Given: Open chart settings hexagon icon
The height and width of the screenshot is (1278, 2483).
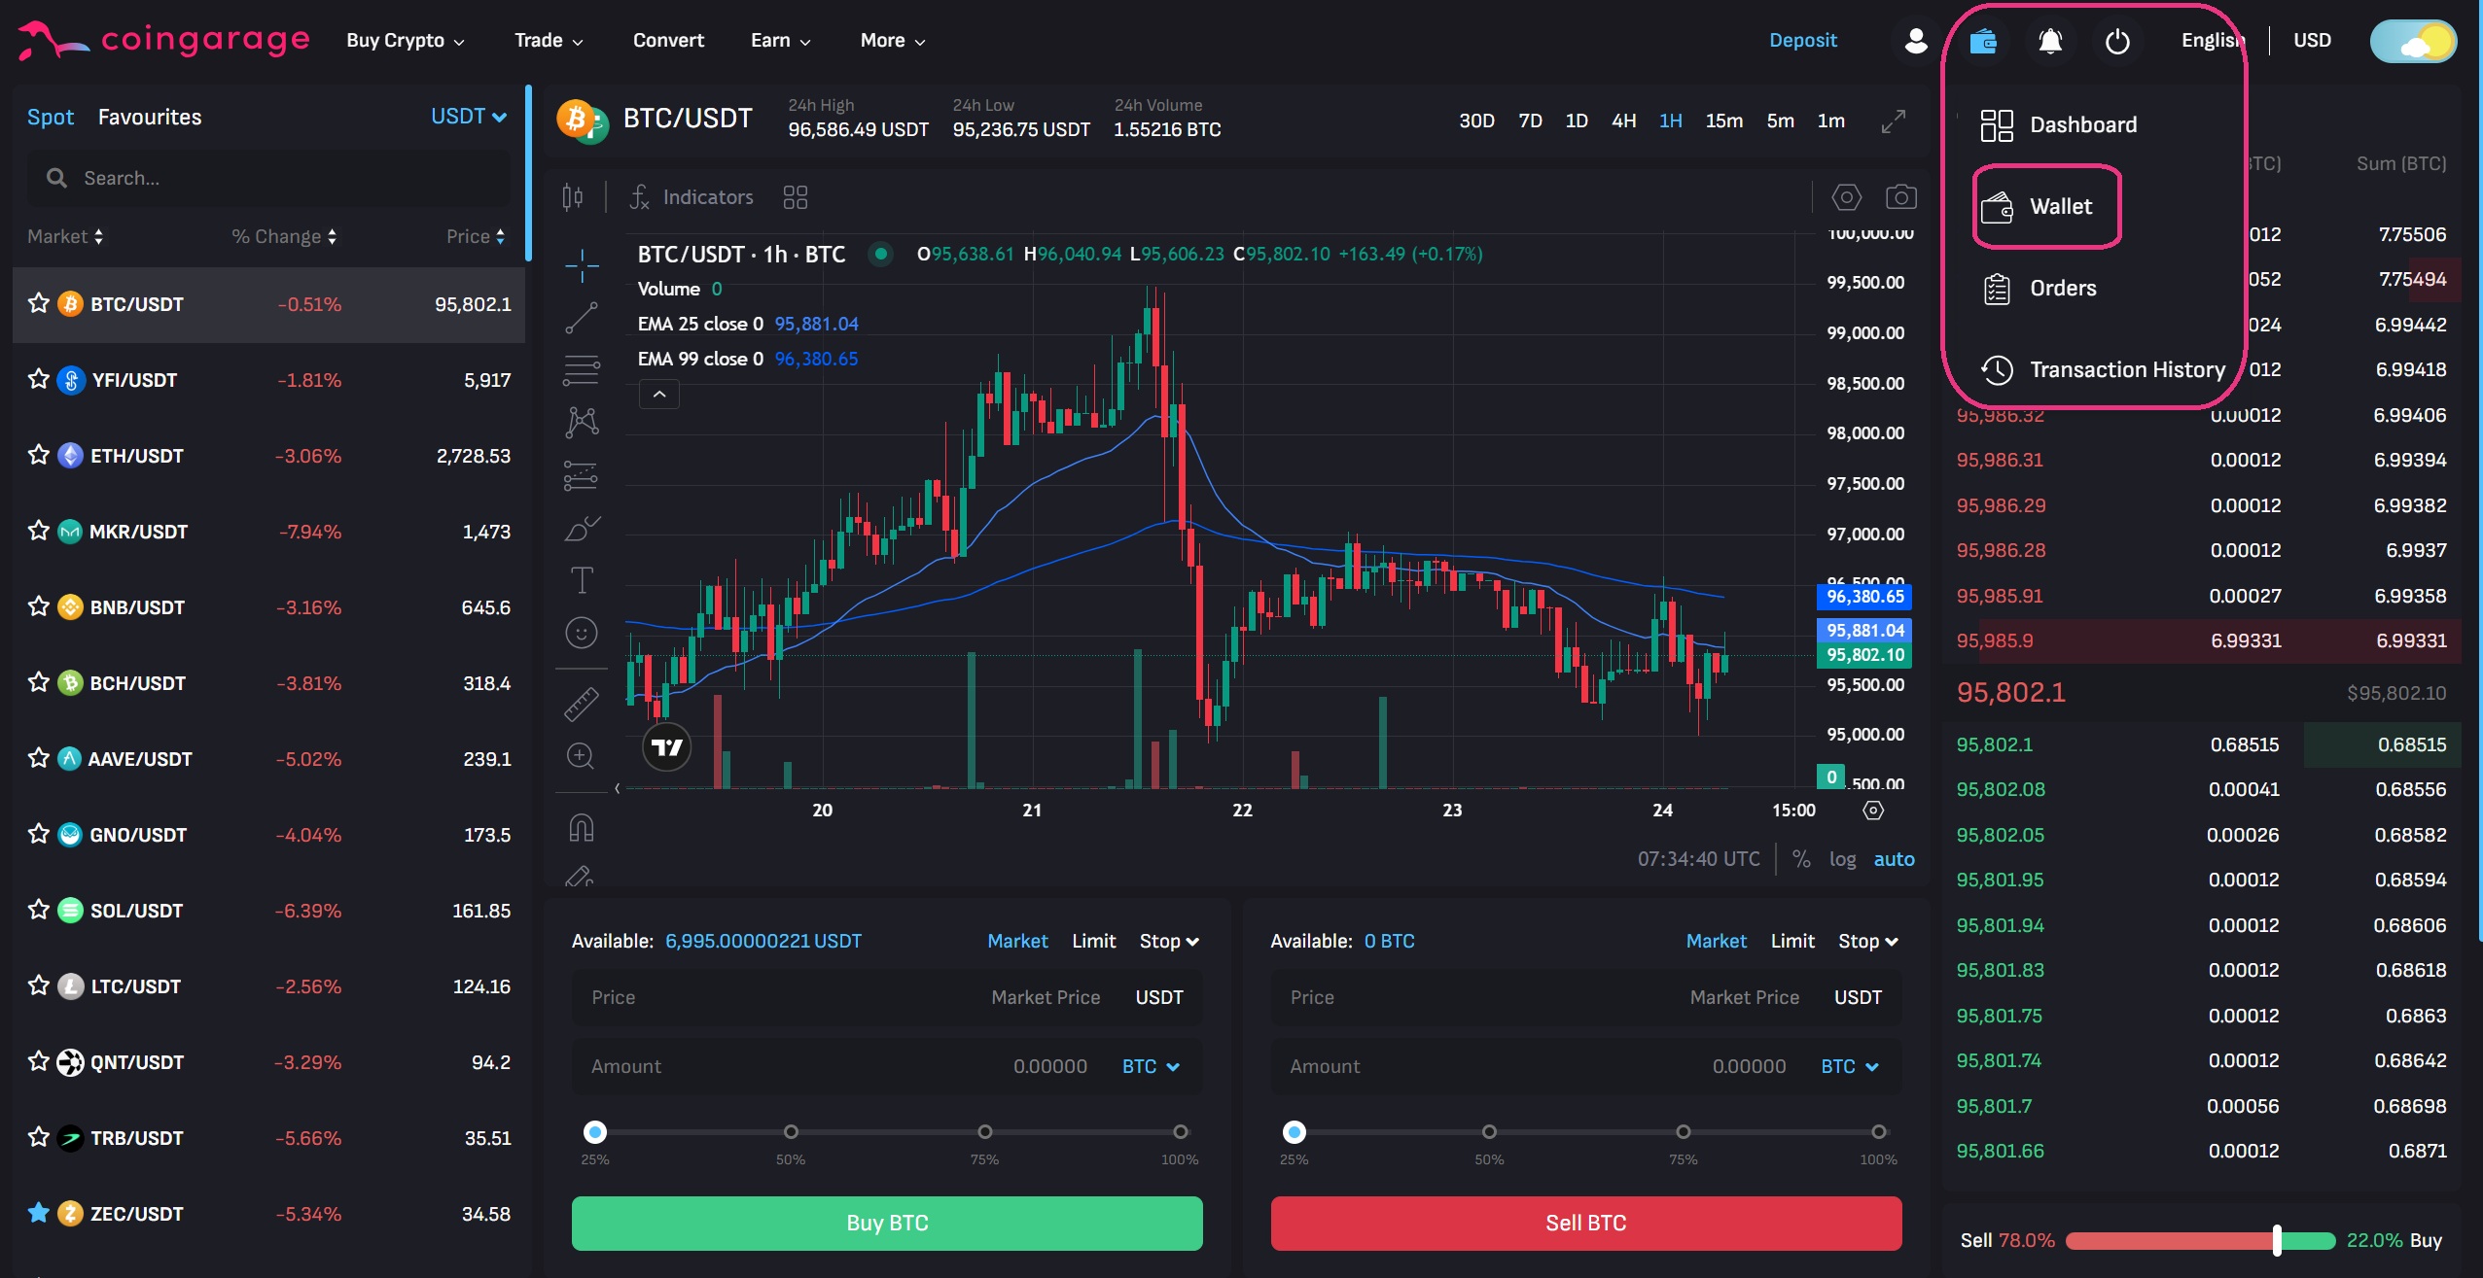Looking at the screenshot, I should coord(1847,197).
